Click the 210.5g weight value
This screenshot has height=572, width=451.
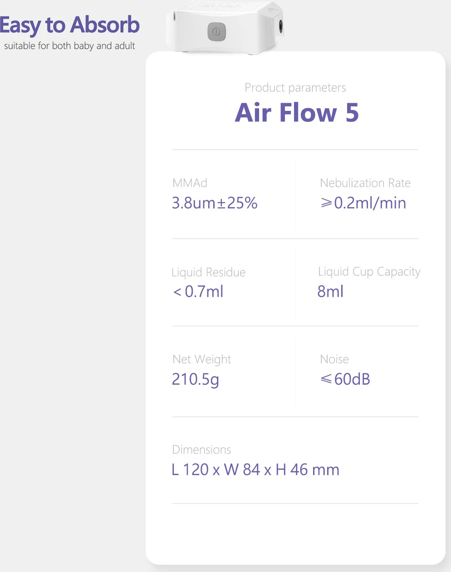[x=195, y=379]
